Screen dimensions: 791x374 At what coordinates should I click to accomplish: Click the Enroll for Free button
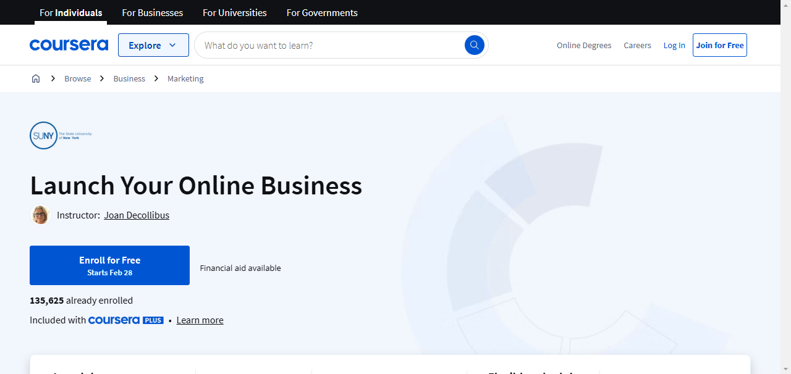109,265
